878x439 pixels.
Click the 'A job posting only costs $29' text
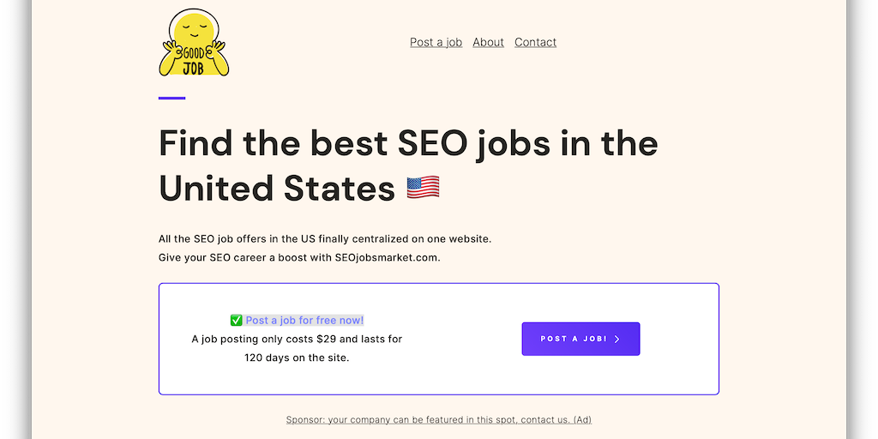point(297,339)
